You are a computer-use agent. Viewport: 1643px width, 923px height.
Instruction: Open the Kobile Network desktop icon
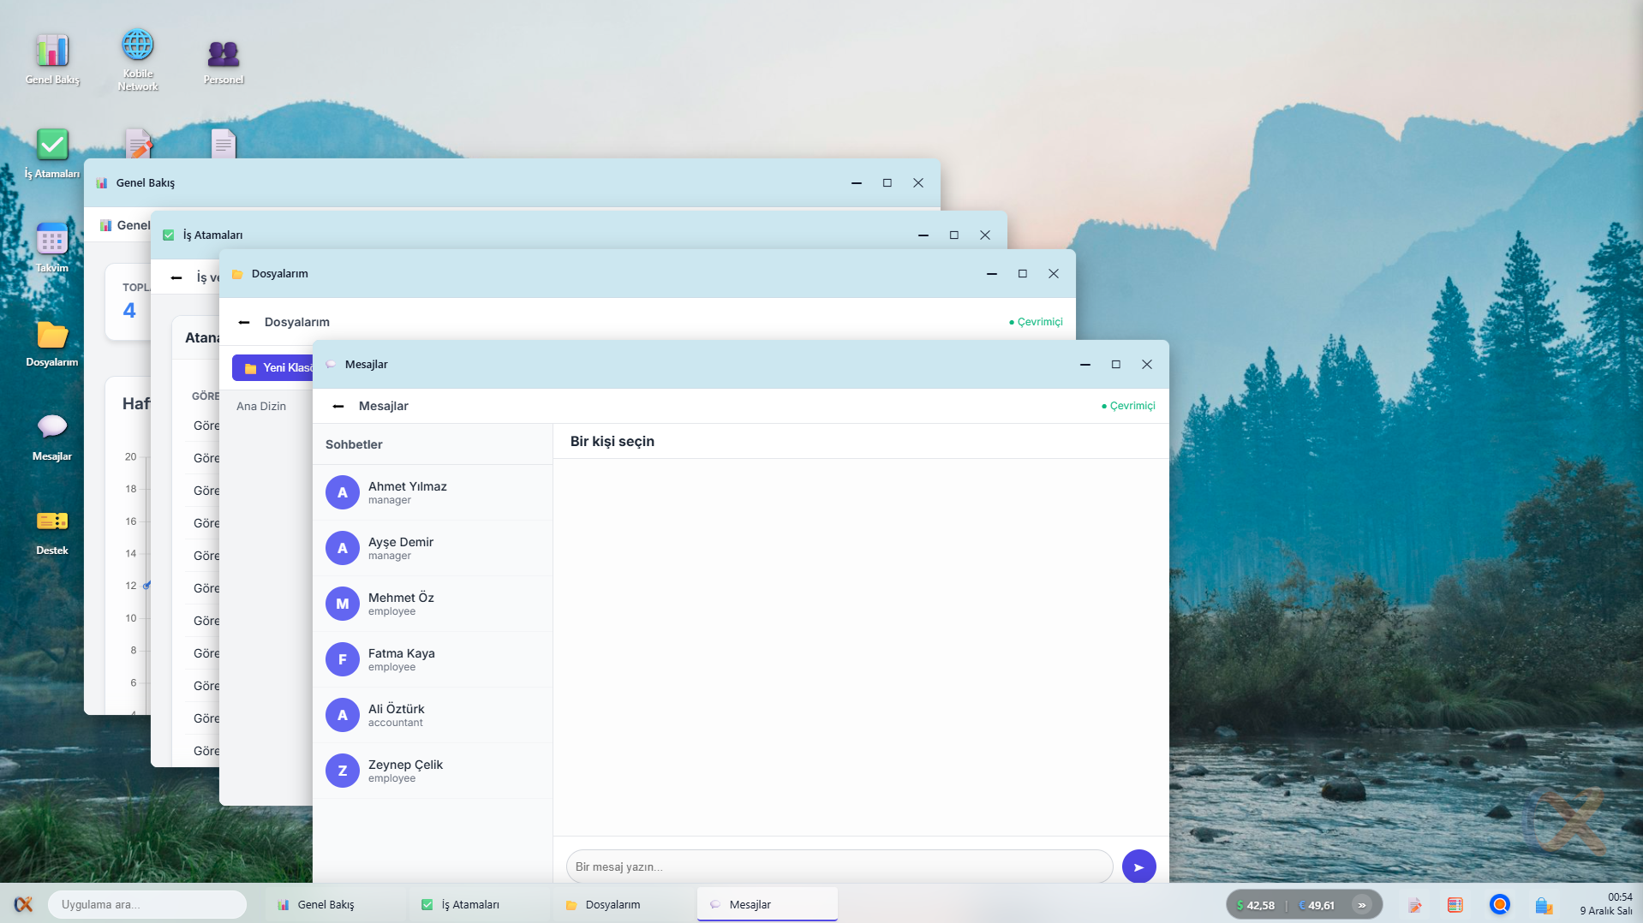pyautogui.click(x=137, y=57)
